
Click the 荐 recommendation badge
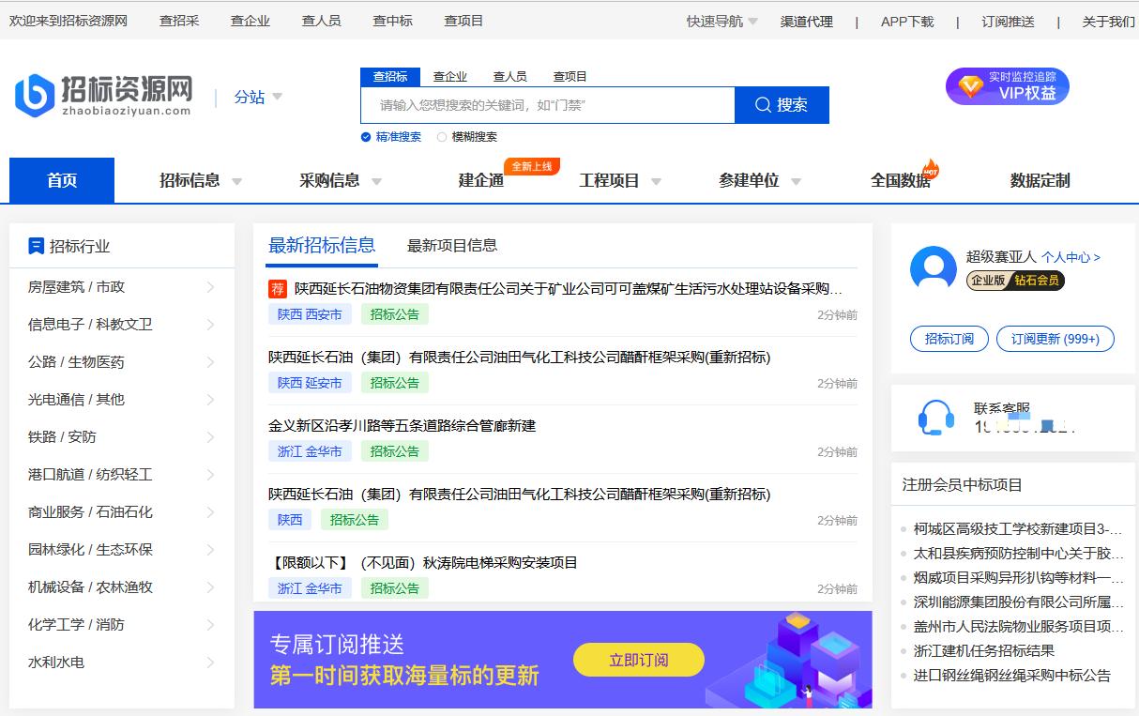click(x=277, y=289)
